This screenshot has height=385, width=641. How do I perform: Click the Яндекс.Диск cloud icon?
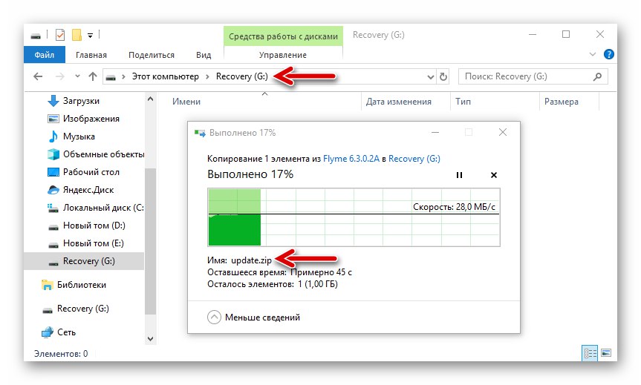point(53,190)
